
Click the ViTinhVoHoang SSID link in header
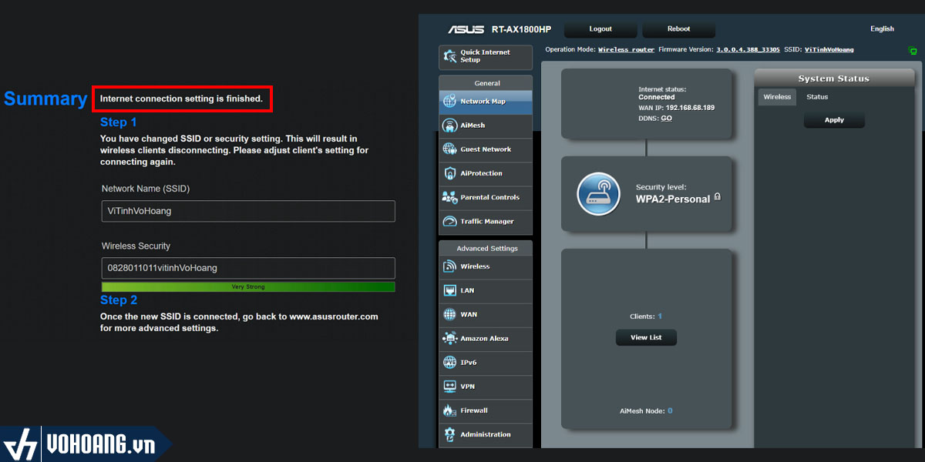(x=829, y=49)
